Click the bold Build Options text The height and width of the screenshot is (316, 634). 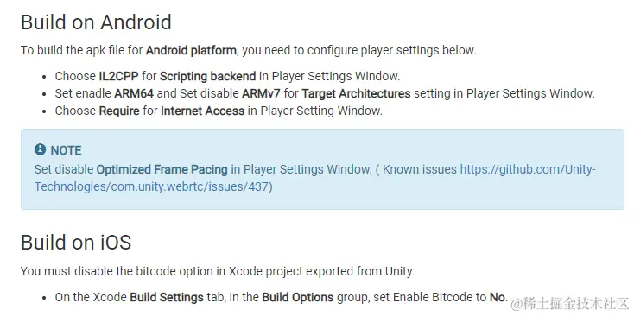click(x=298, y=298)
